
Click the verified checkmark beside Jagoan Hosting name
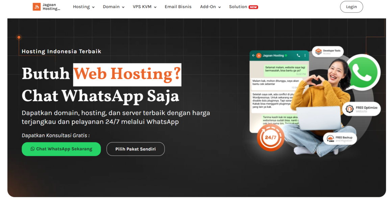[286, 55]
